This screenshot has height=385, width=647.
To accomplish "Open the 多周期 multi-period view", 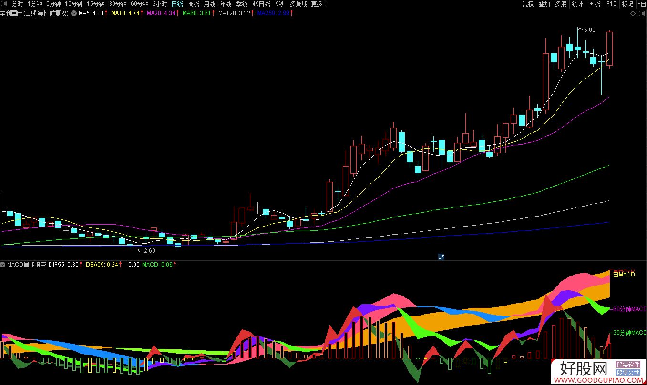I will (298, 4).
